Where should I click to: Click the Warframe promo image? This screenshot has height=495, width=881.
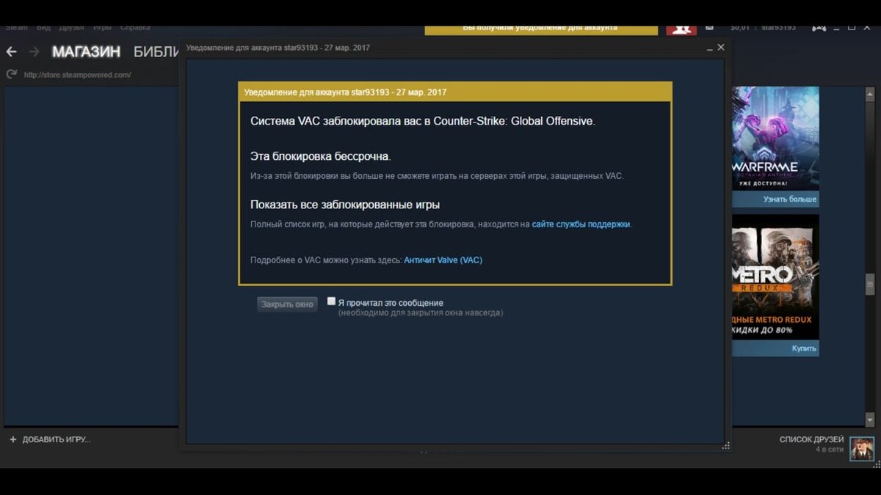coord(775,139)
